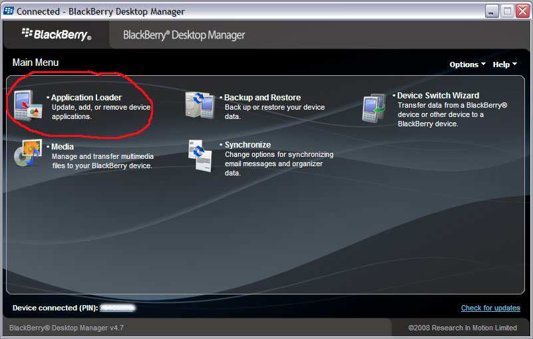Click the Synchronize documents icon

200,156
